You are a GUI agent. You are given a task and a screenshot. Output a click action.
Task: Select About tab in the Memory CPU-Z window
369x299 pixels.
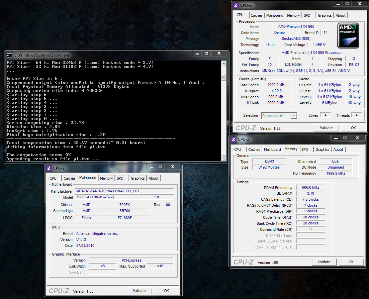[x=338, y=149]
